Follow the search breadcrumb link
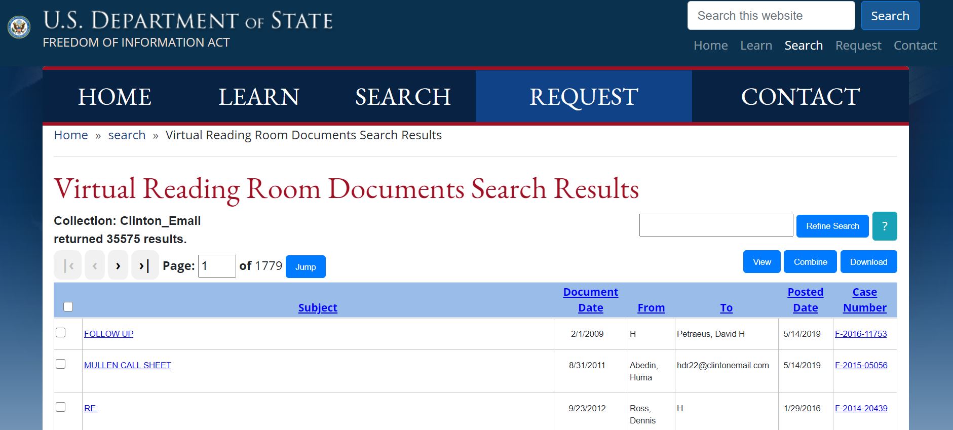 point(127,135)
